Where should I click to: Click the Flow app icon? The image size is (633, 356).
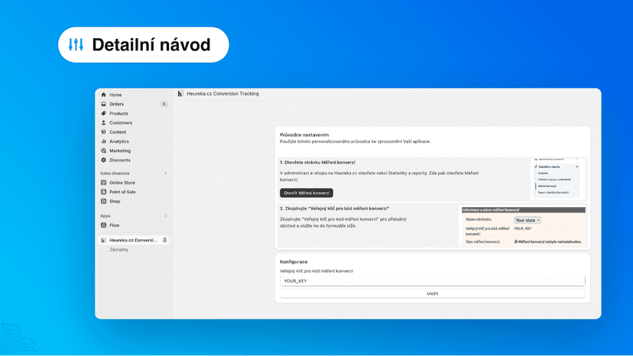tap(104, 225)
